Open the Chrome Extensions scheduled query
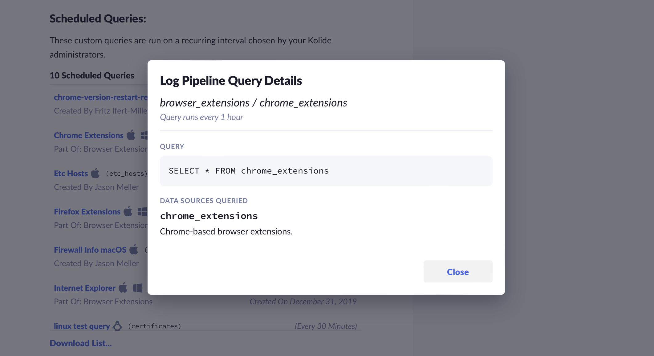654x356 pixels. [x=89, y=135]
